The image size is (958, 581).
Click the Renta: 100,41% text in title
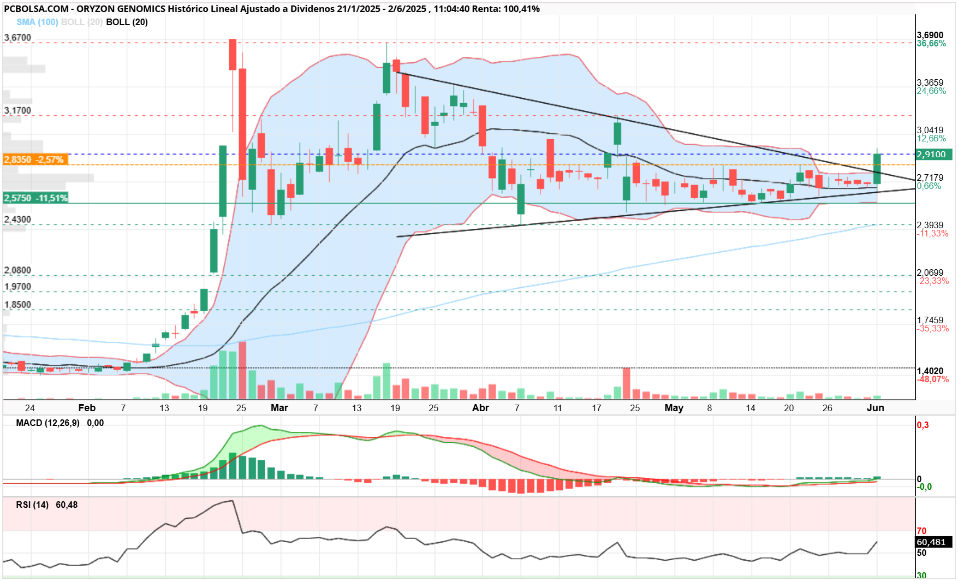505,9
